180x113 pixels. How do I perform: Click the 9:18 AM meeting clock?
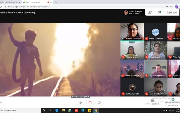point(172,12)
